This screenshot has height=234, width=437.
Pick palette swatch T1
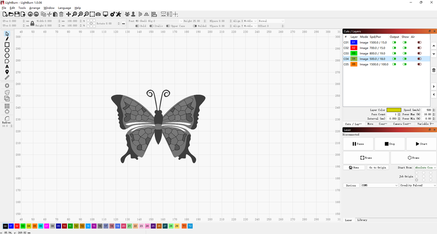(184, 226)
